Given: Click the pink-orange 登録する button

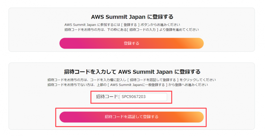Looking at the screenshot, I should click(131, 43).
